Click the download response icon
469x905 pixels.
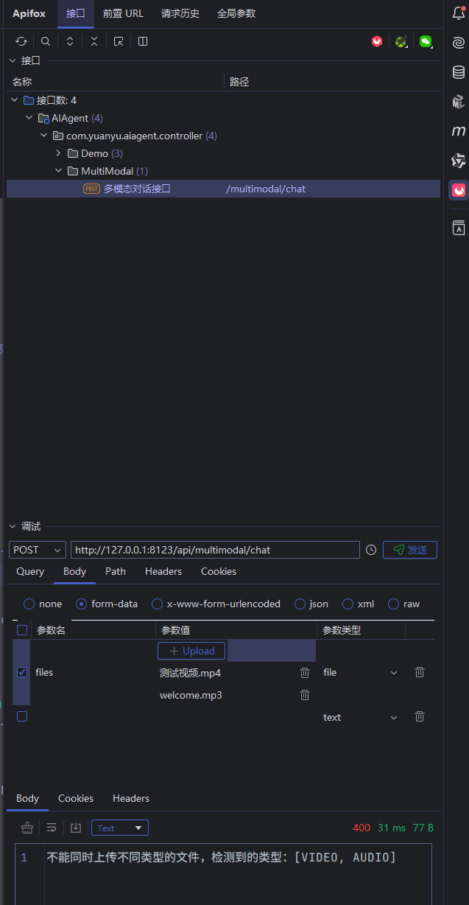(76, 828)
